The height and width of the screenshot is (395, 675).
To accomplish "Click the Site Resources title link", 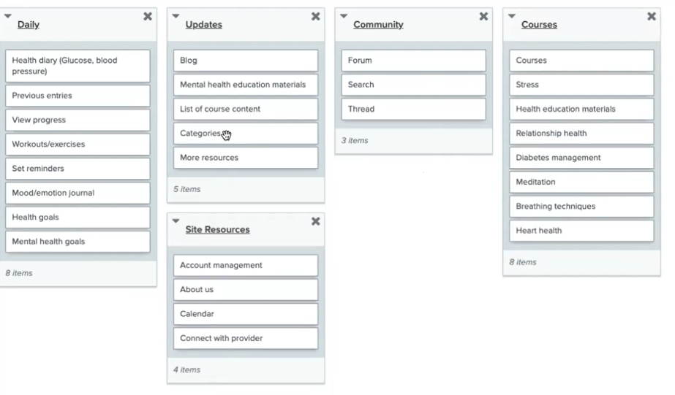I will click(x=217, y=229).
